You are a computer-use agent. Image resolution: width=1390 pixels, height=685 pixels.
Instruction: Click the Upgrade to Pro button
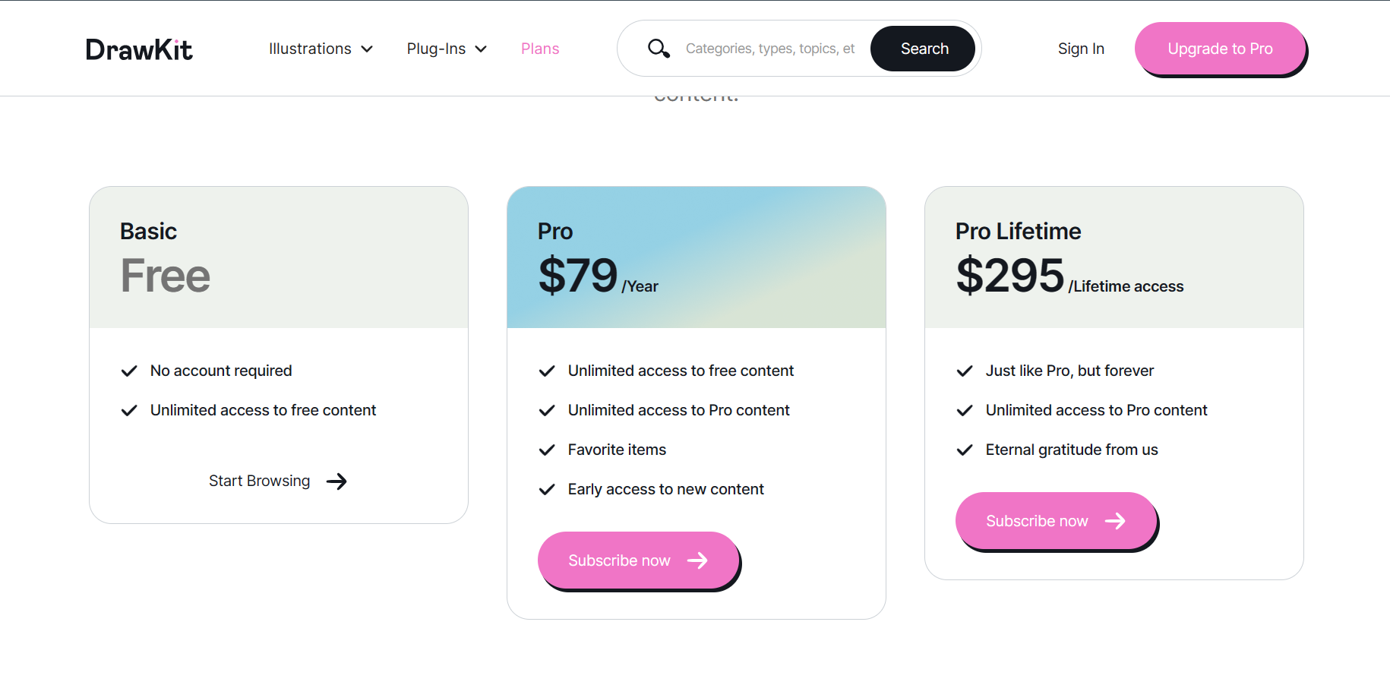tap(1220, 49)
